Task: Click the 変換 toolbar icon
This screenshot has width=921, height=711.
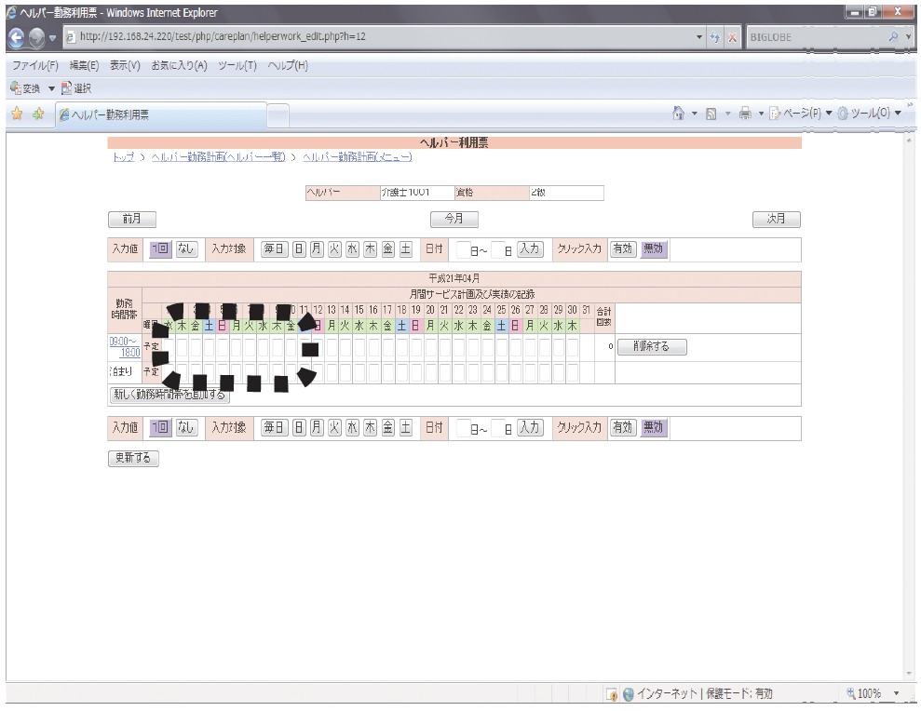Action: [16, 88]
